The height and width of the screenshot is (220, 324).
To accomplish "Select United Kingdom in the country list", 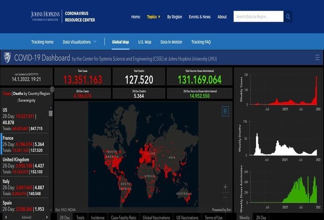I will (x=25, y=165).
